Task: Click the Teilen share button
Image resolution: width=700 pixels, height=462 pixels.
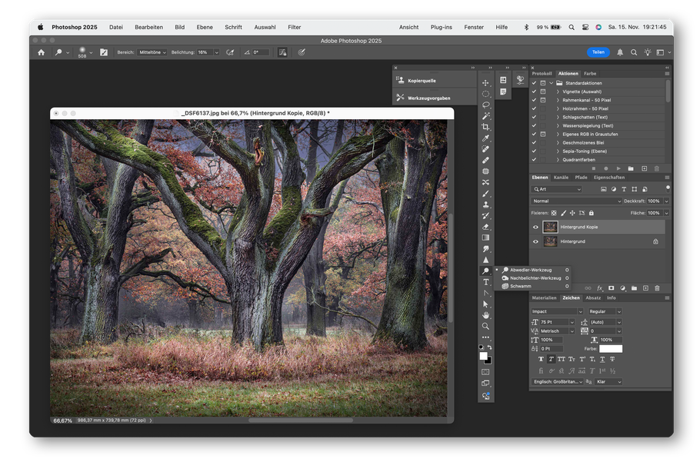Action: (598, 52)
